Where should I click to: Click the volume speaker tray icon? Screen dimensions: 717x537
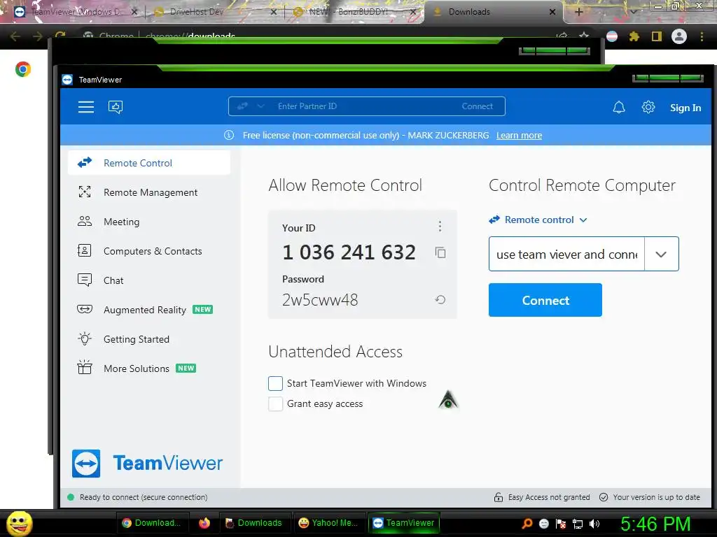(594, 524)
